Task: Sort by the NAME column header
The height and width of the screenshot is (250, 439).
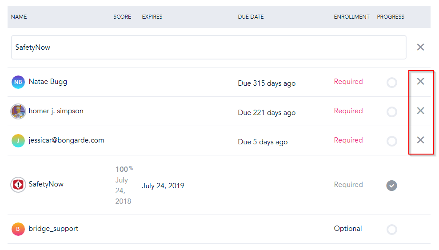Action: 19,17
